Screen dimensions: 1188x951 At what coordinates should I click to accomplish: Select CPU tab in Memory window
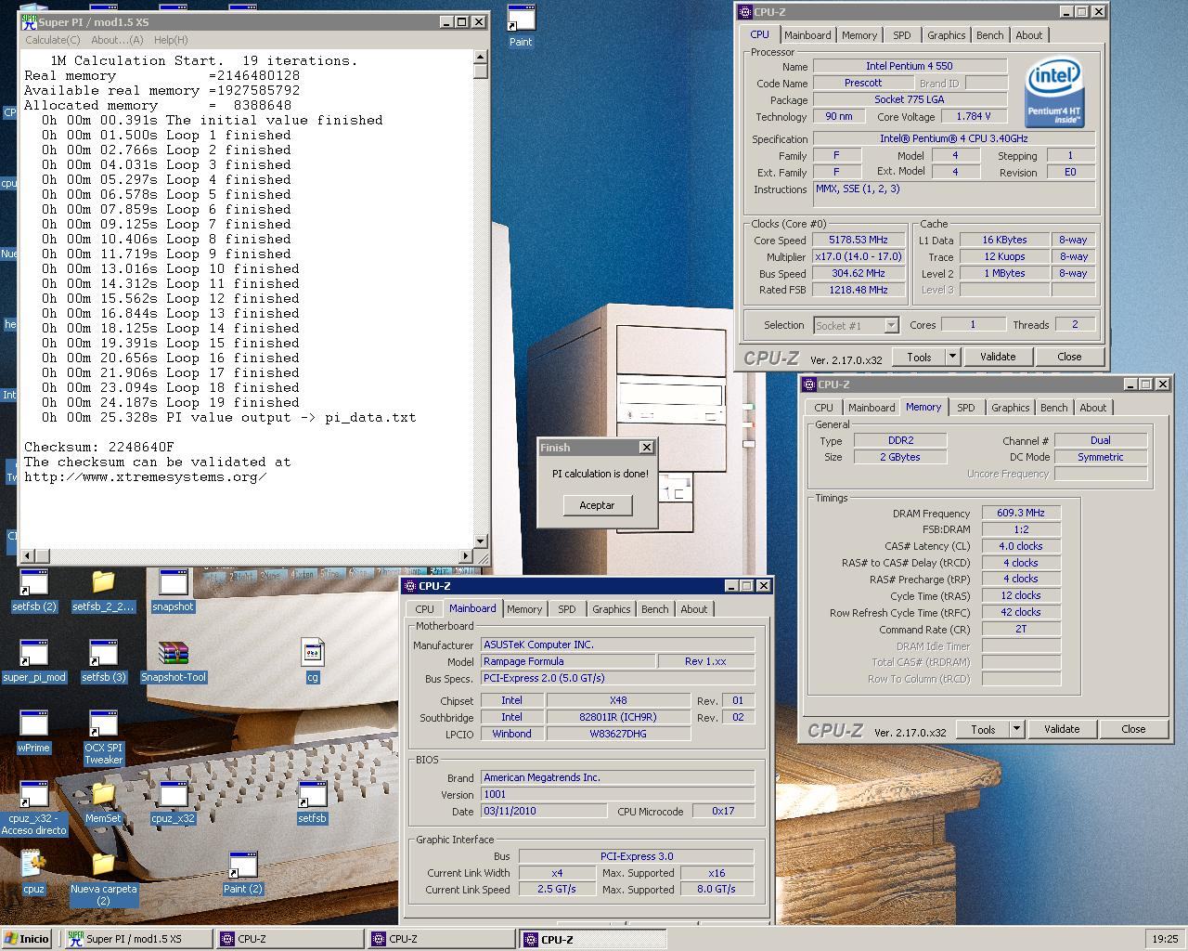[823, 408]
